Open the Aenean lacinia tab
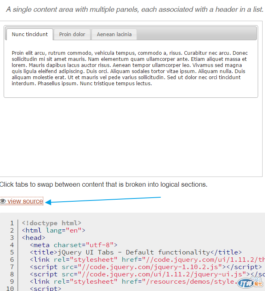 point(114,34)
